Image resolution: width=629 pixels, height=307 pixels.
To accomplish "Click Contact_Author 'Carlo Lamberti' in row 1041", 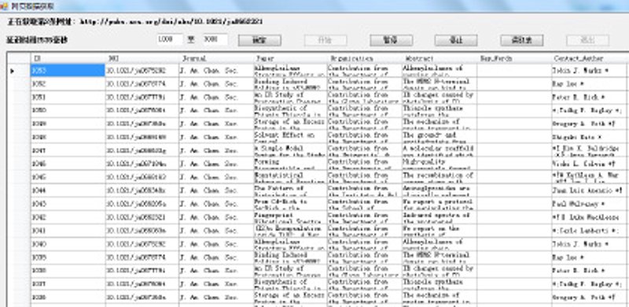I will [588, 231].
